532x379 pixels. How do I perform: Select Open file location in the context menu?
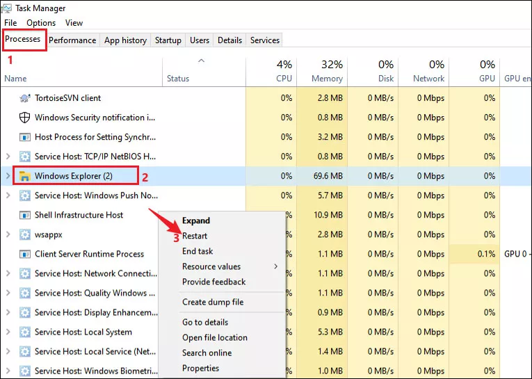pos(215,337)
